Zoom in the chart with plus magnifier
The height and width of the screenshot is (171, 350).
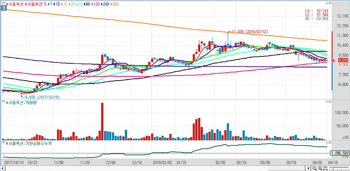click(x=320, y=168)
